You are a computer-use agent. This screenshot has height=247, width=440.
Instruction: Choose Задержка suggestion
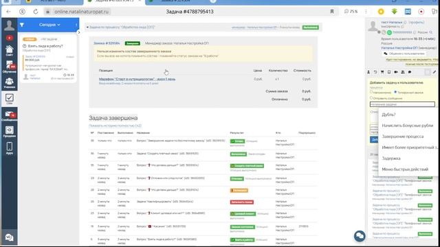click(x=391, y=158)
